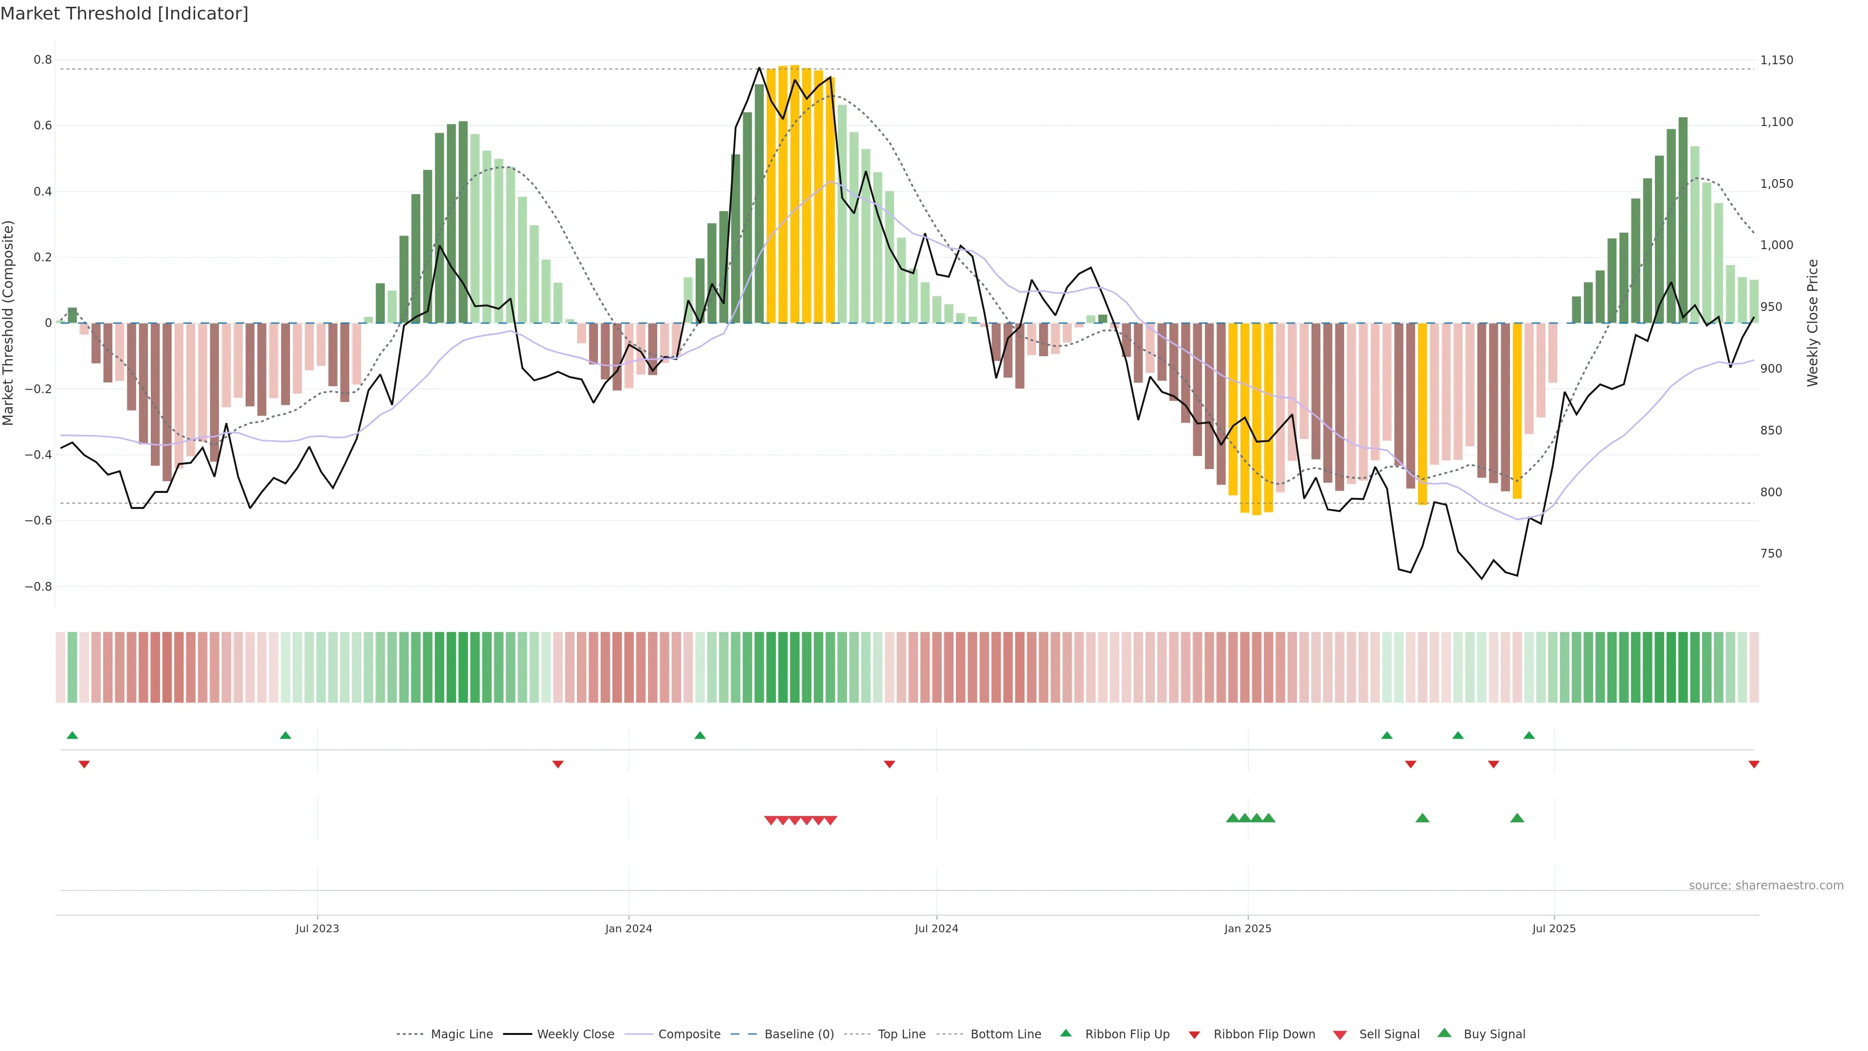Hide the Top Line legend series
The width and height of the screenshot is (1868, 1051).
coord(901,1034)
